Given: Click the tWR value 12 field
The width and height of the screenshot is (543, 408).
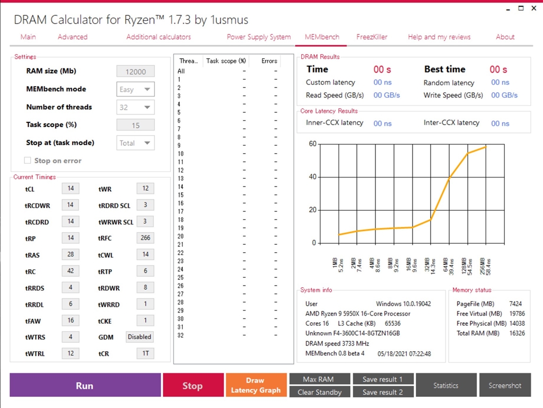Looking at the screenshot, I should [145, 188].
